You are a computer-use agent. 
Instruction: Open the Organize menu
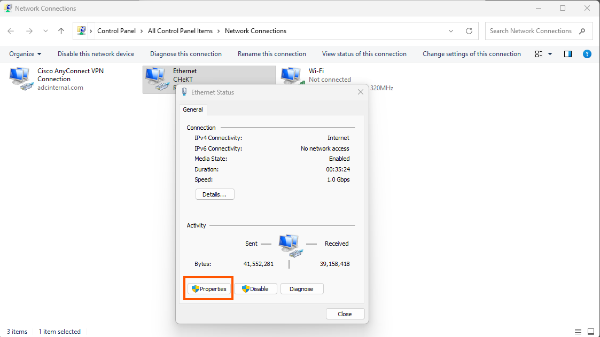(x=25, y=54)
